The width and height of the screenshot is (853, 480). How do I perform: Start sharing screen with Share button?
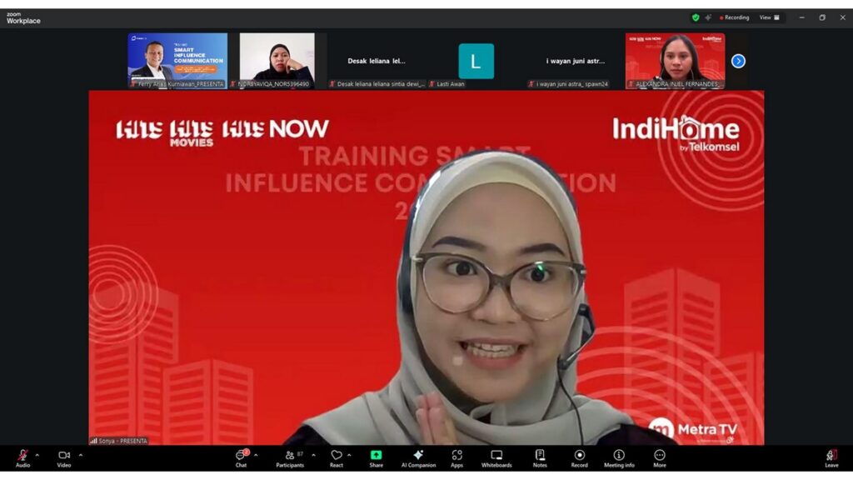[x=376, y=458]
